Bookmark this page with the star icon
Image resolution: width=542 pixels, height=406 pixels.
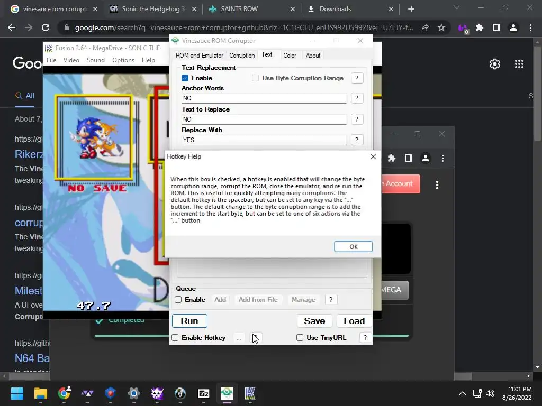pos(441,27)
